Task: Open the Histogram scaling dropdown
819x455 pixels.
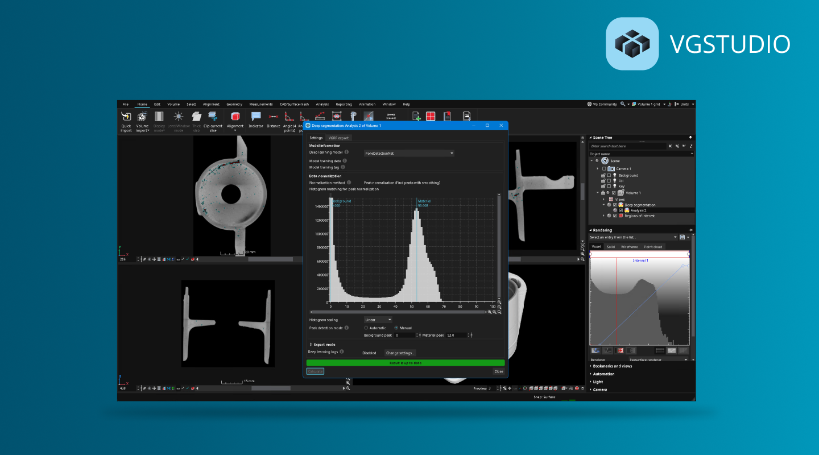Action: tap(378, 320)
